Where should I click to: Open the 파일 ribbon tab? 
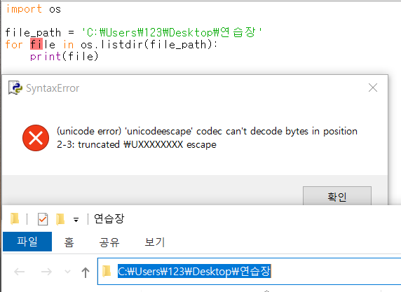pos(27,242)
